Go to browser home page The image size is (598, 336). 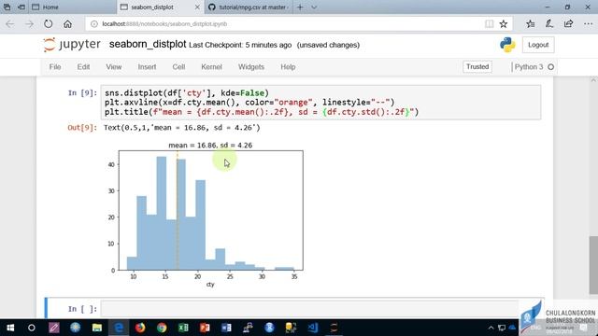(x=67, y=24)
